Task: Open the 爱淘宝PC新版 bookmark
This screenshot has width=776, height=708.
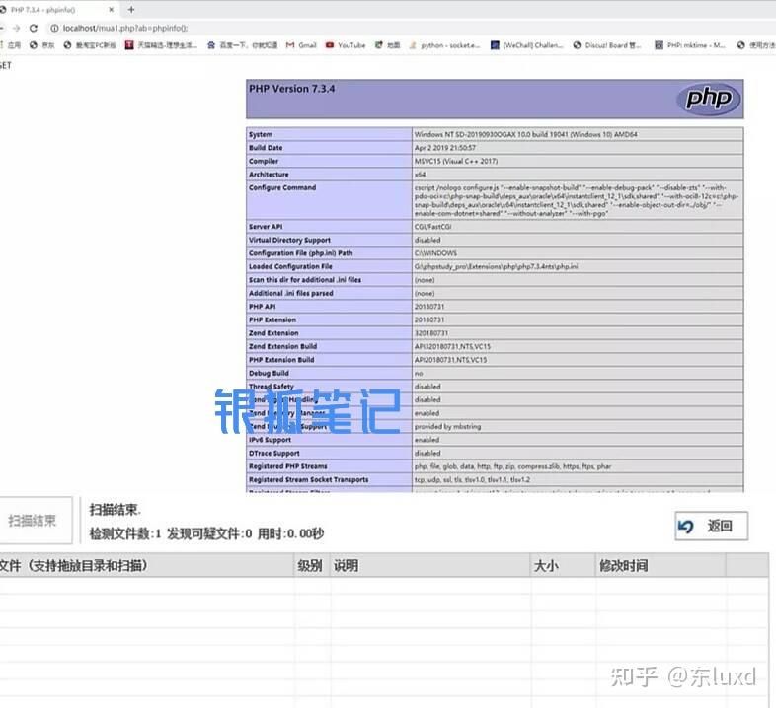Action: [x=90, y=45]
